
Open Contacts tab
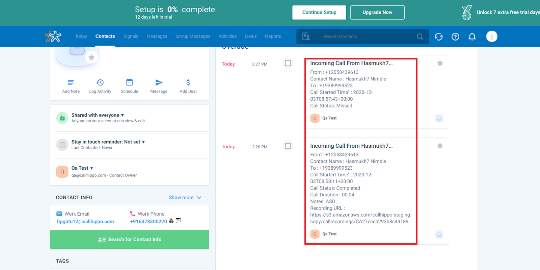click(x=105, y=36)
